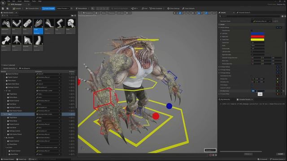Click the viewport Character button

tap(111, 13)
